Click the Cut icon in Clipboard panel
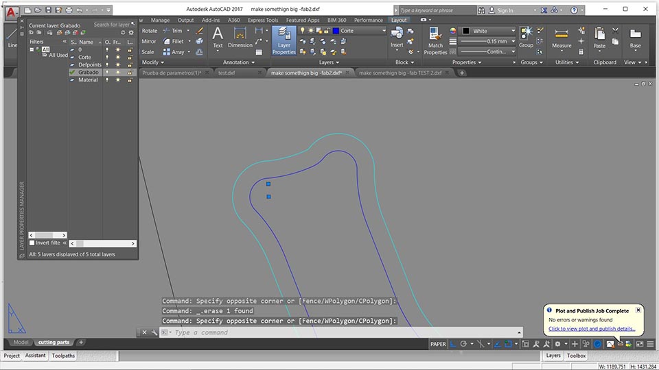Image resolution: width=659 pixels, height=370 pixels. (x=615, y=30)
